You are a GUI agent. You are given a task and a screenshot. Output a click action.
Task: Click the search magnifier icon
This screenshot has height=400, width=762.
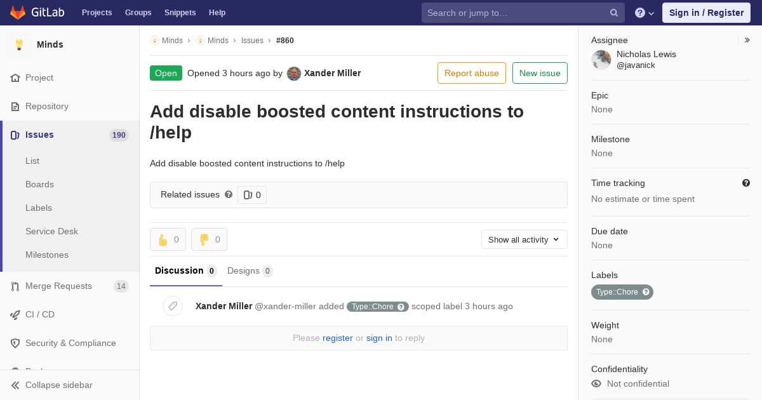pyautogui.click(x=614, y=13)
